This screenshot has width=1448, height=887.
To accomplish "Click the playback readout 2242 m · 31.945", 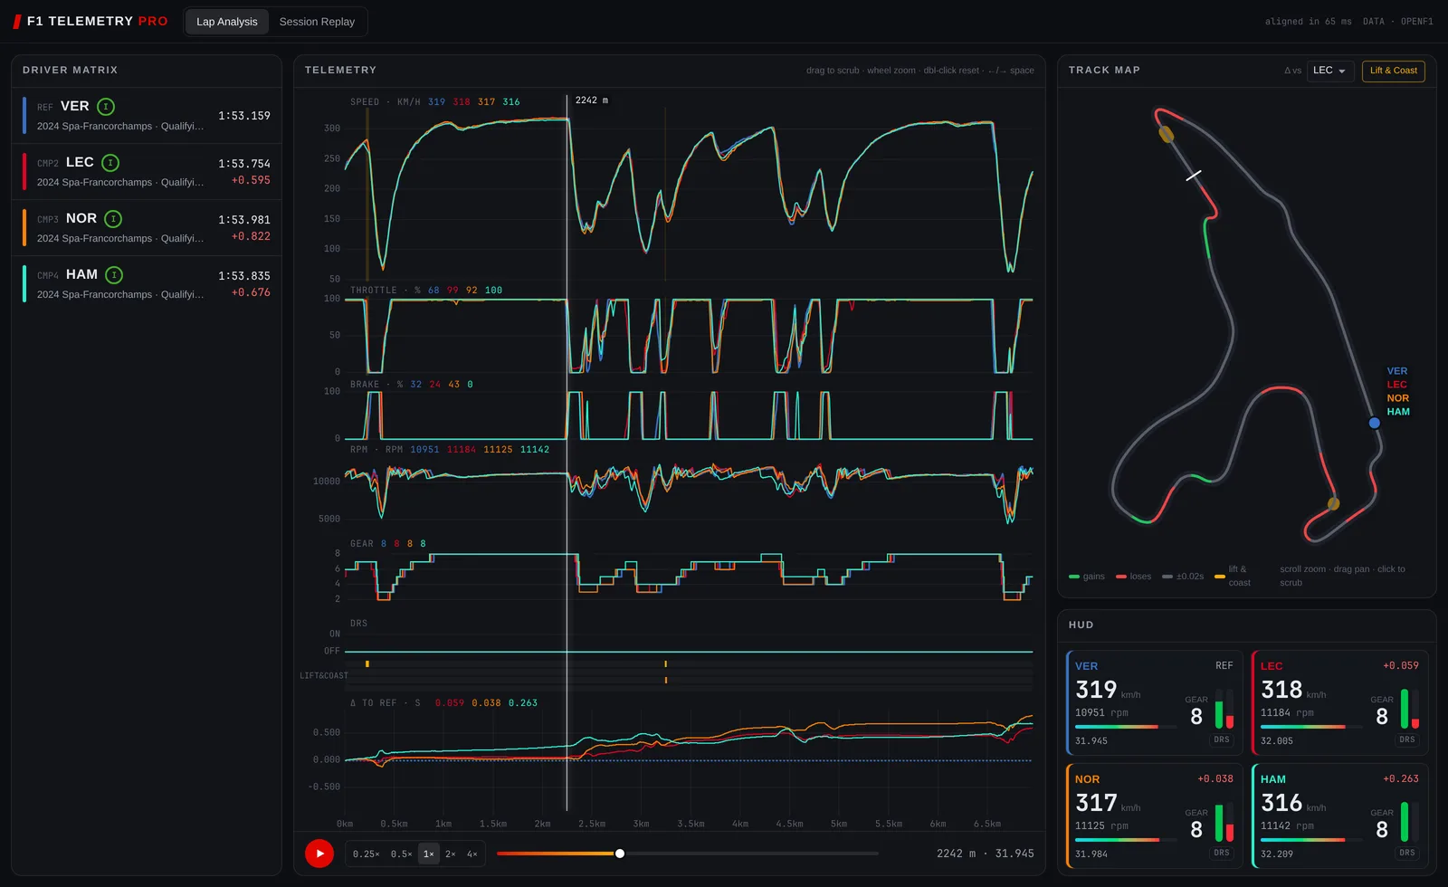I will tap(986, 854).
